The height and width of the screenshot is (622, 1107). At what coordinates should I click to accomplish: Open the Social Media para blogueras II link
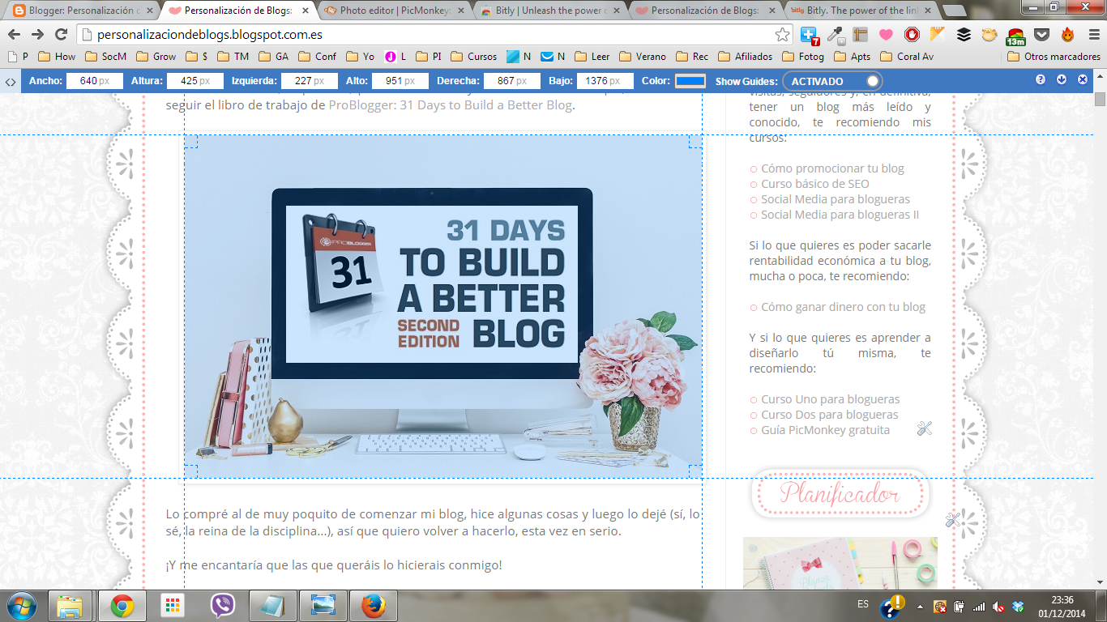click(x=840, y=215)
